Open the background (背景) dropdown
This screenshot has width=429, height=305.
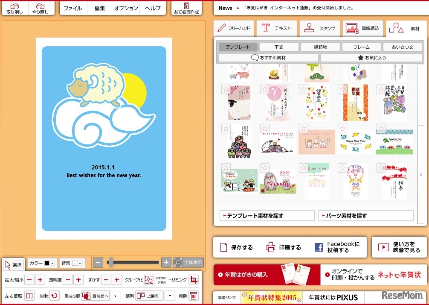(x=80, y=263)
